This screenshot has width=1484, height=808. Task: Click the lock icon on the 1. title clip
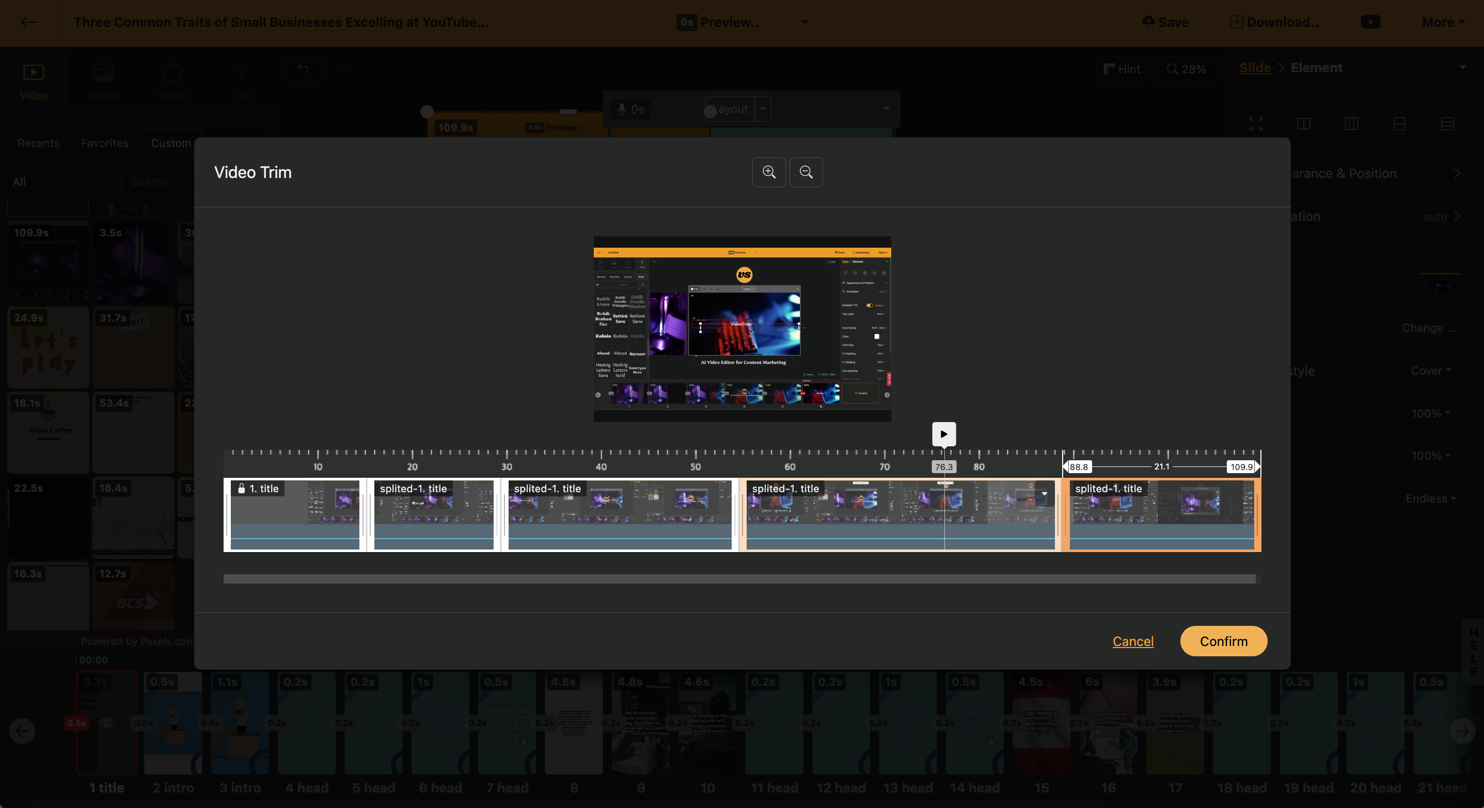tap(242, 489)
